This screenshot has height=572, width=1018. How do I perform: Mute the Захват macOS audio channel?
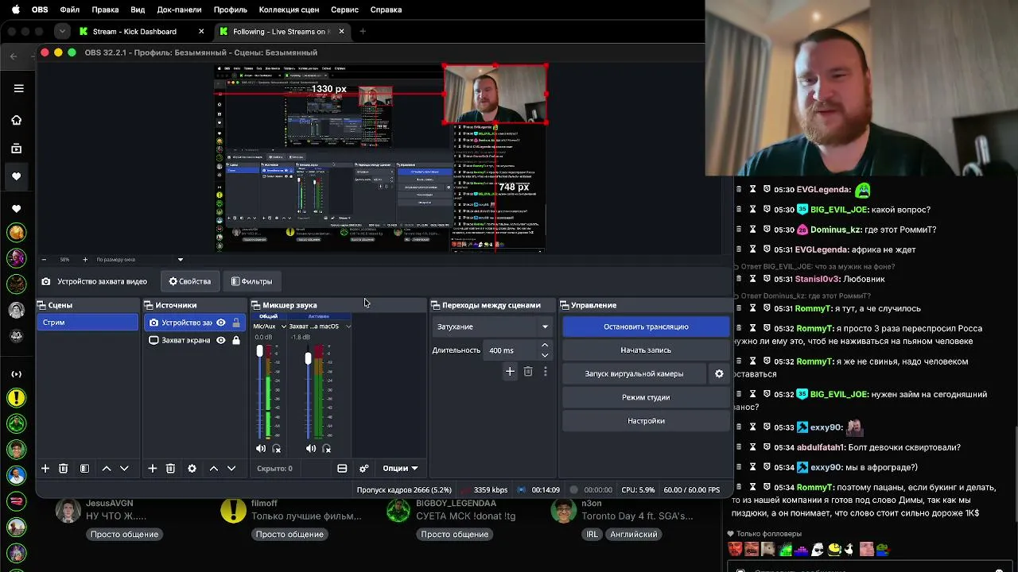(311, 449)
